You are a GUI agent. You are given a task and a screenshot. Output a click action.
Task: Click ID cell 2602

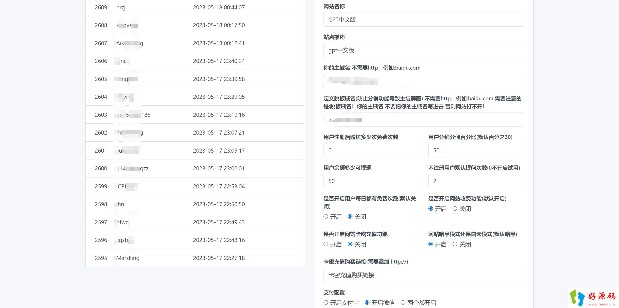101,133
